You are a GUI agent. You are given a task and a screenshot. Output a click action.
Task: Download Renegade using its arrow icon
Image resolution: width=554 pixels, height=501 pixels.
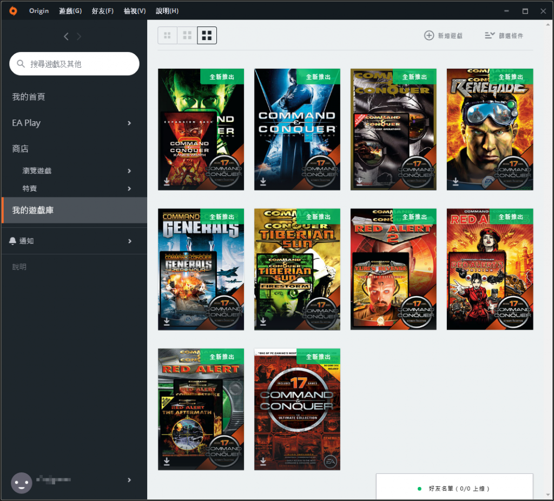pos(456,182)
